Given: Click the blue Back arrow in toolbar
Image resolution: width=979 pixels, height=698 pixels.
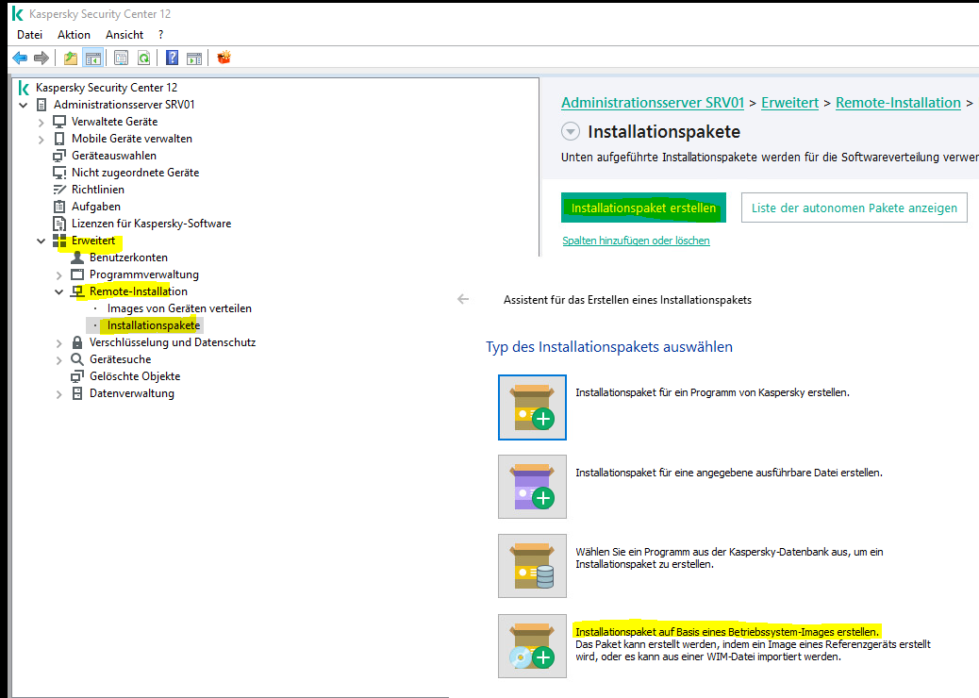Looking at the screenshot, I should click(20, 58).
